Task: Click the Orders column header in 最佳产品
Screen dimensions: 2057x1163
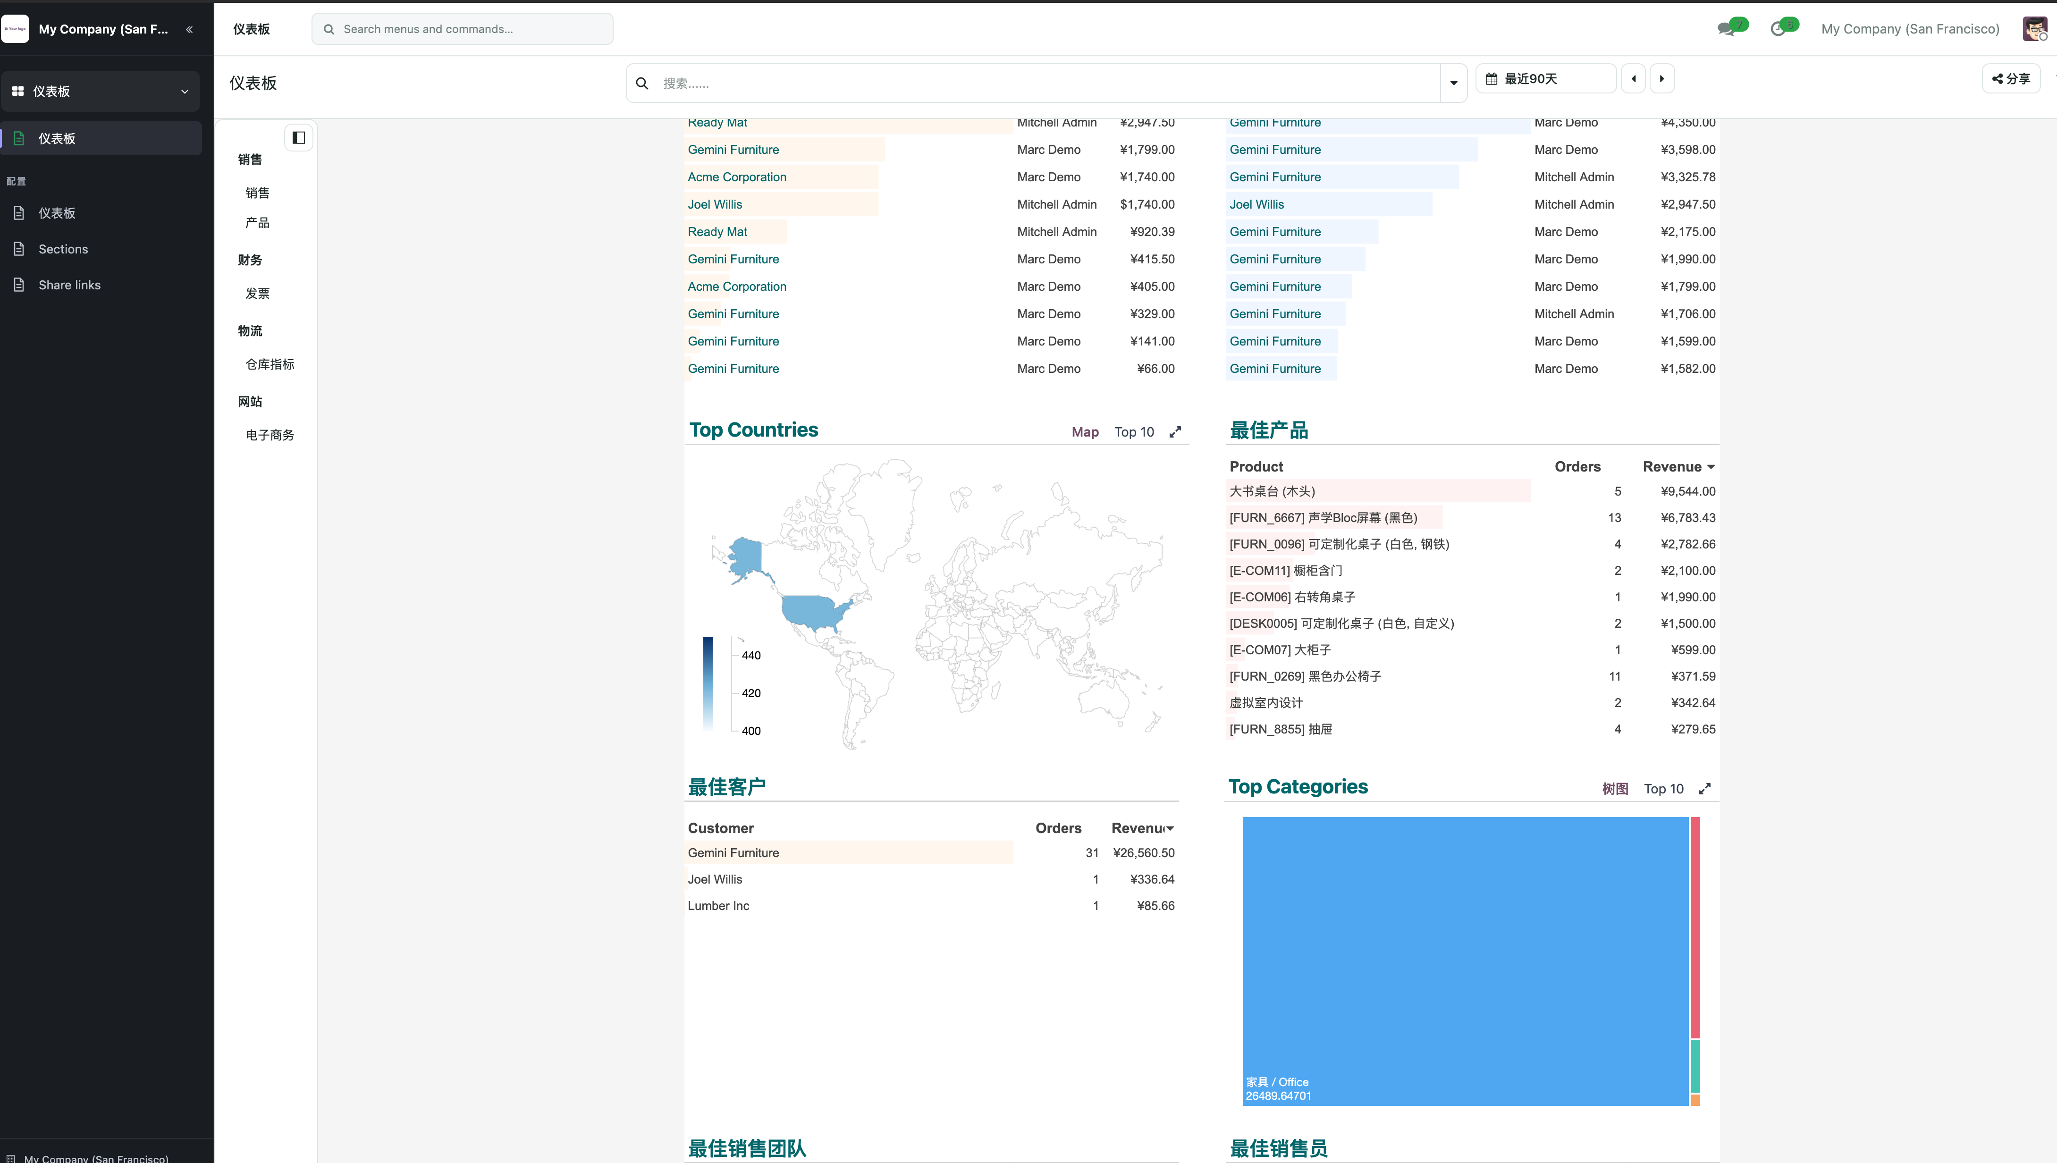Action: (x=1577, y=466)
